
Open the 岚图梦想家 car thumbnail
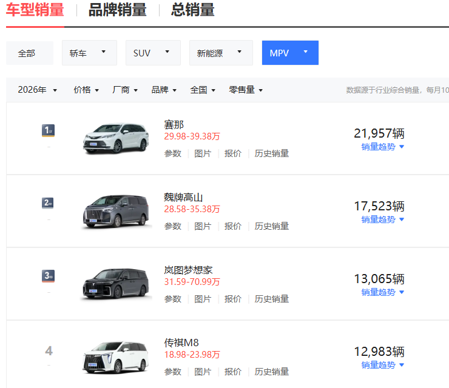(x=116, y=284)
